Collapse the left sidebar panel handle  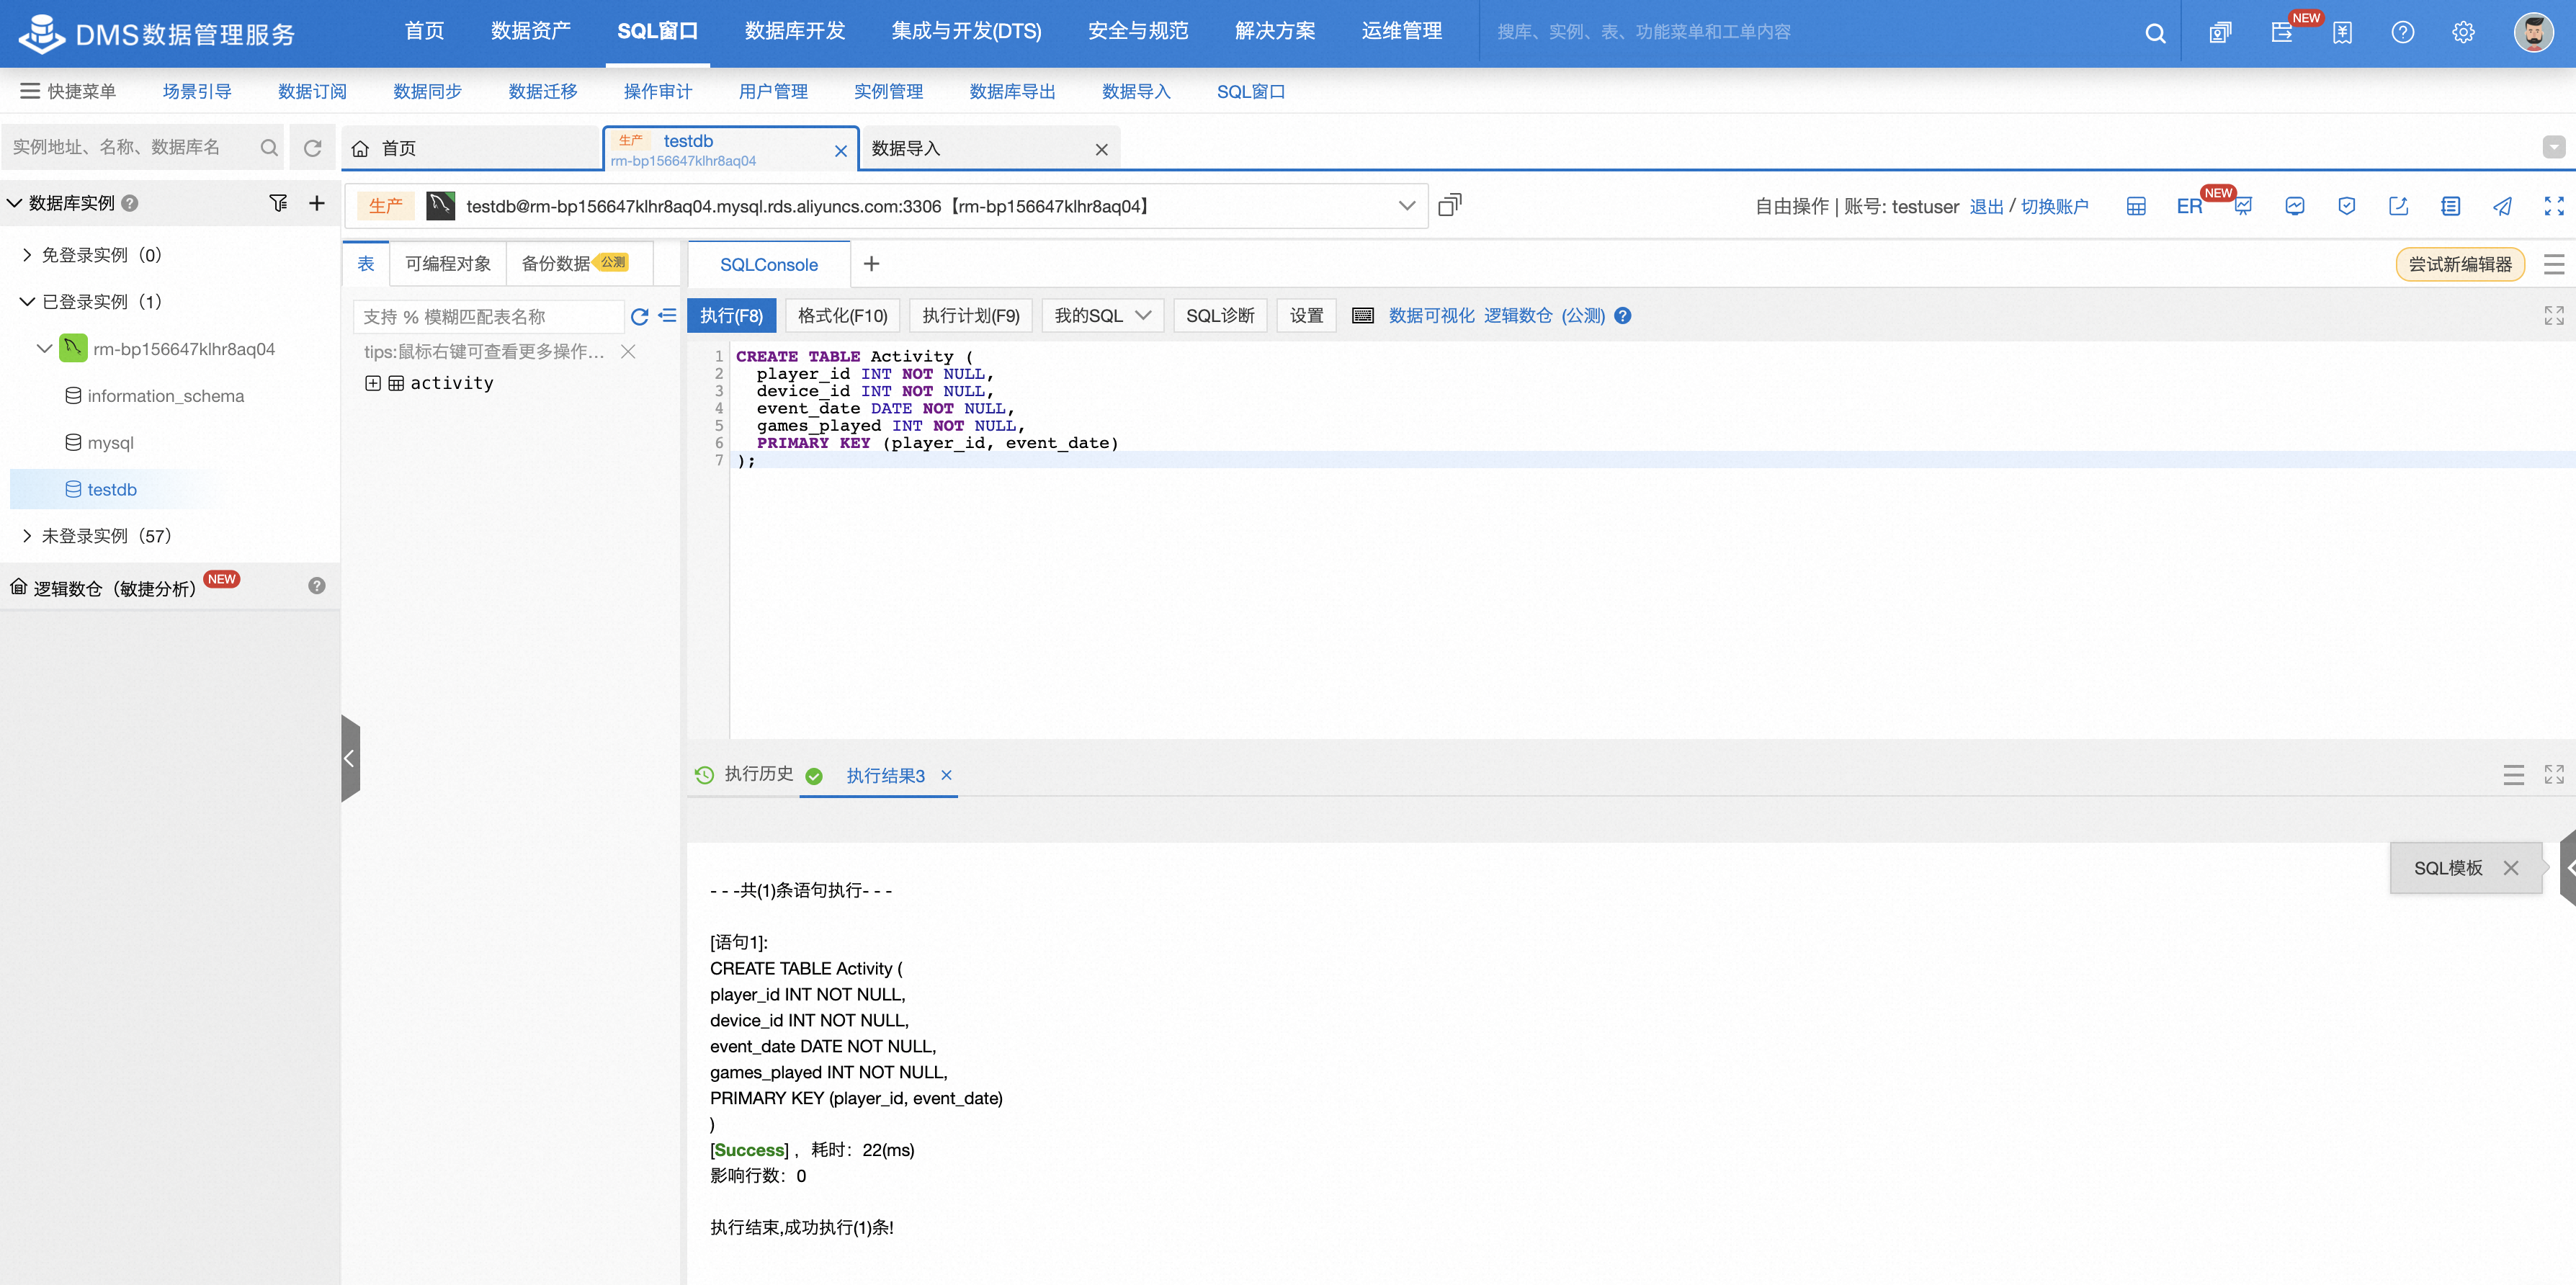(349, 758)
